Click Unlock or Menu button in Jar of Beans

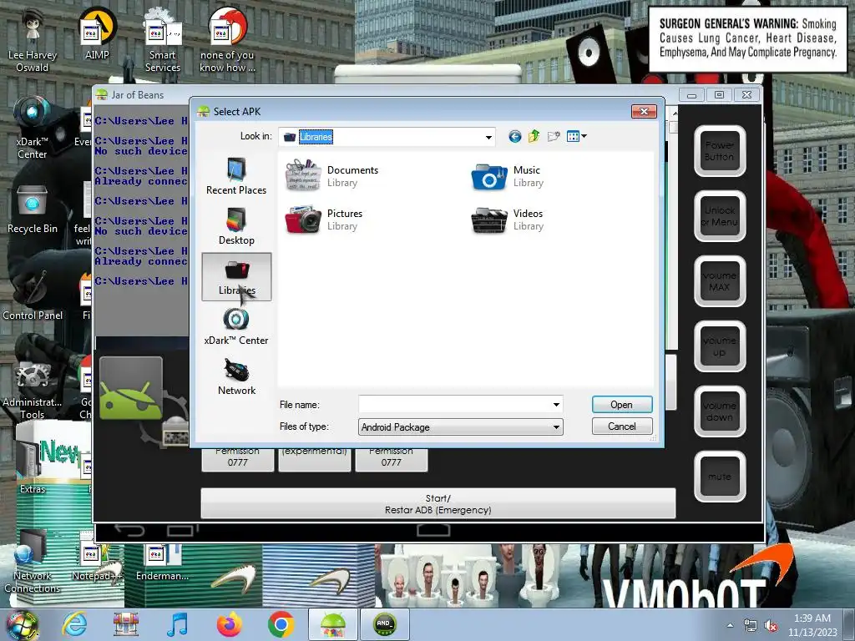pos(720,216)
